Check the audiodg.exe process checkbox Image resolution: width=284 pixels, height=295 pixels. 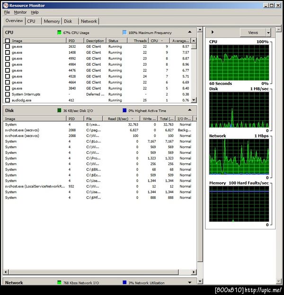(x=8, y=100)
